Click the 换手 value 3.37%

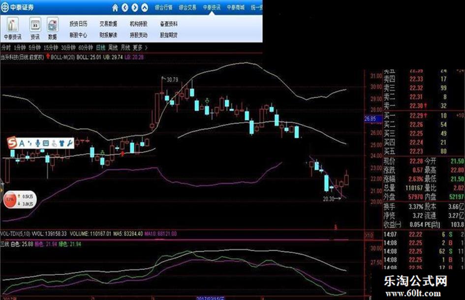pyautogui.click(x=416, y=207)
